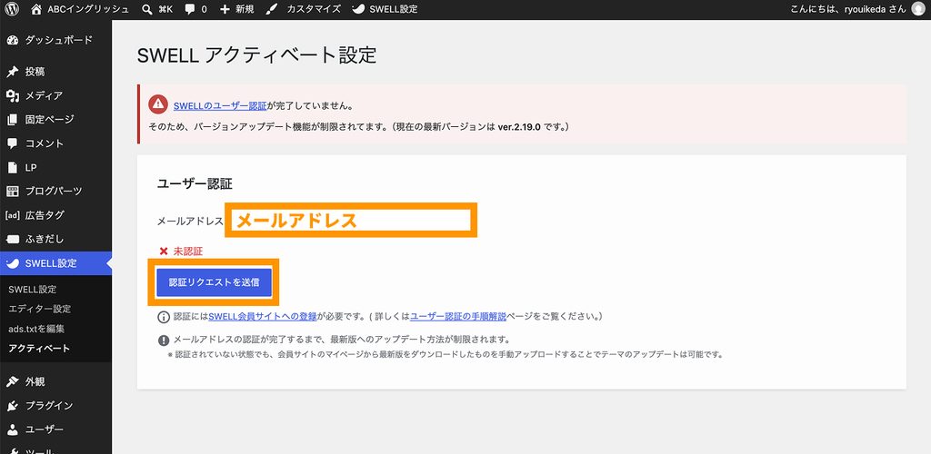Image resolution: width=931 pixels, height=454 pixels.
Task: Click the info circle icon before 認証には
Action: [x=164, y=317]
